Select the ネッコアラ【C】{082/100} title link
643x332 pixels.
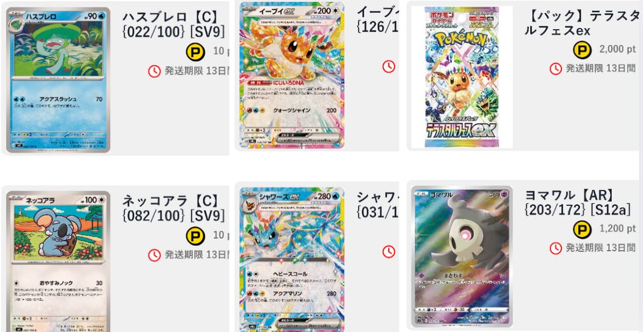point(173,208)
